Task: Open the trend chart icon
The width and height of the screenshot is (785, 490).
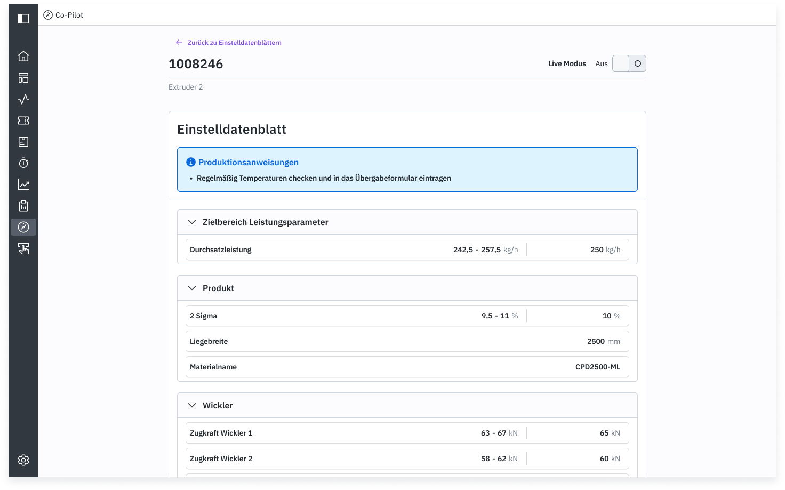Action: pos(23,184)
